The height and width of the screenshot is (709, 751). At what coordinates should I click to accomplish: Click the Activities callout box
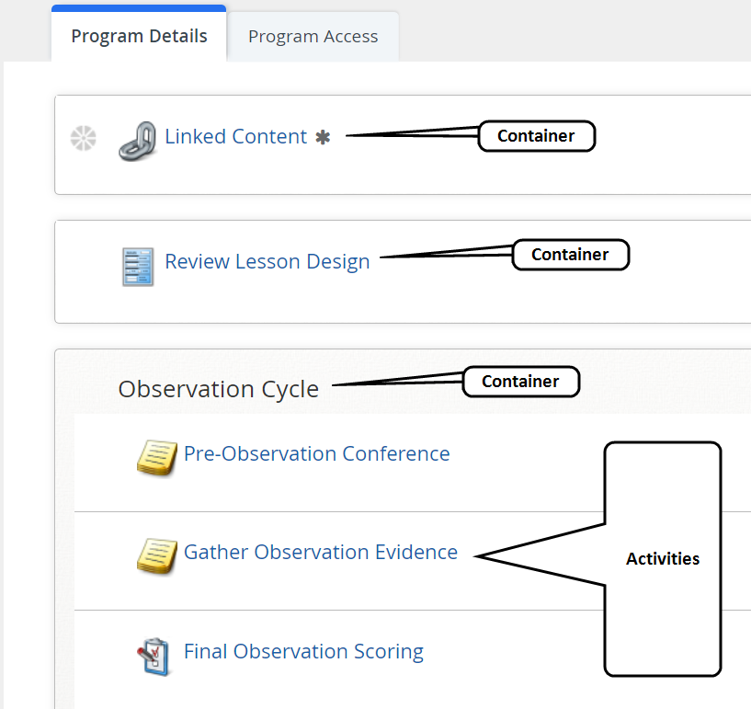(x=663, y=558)
